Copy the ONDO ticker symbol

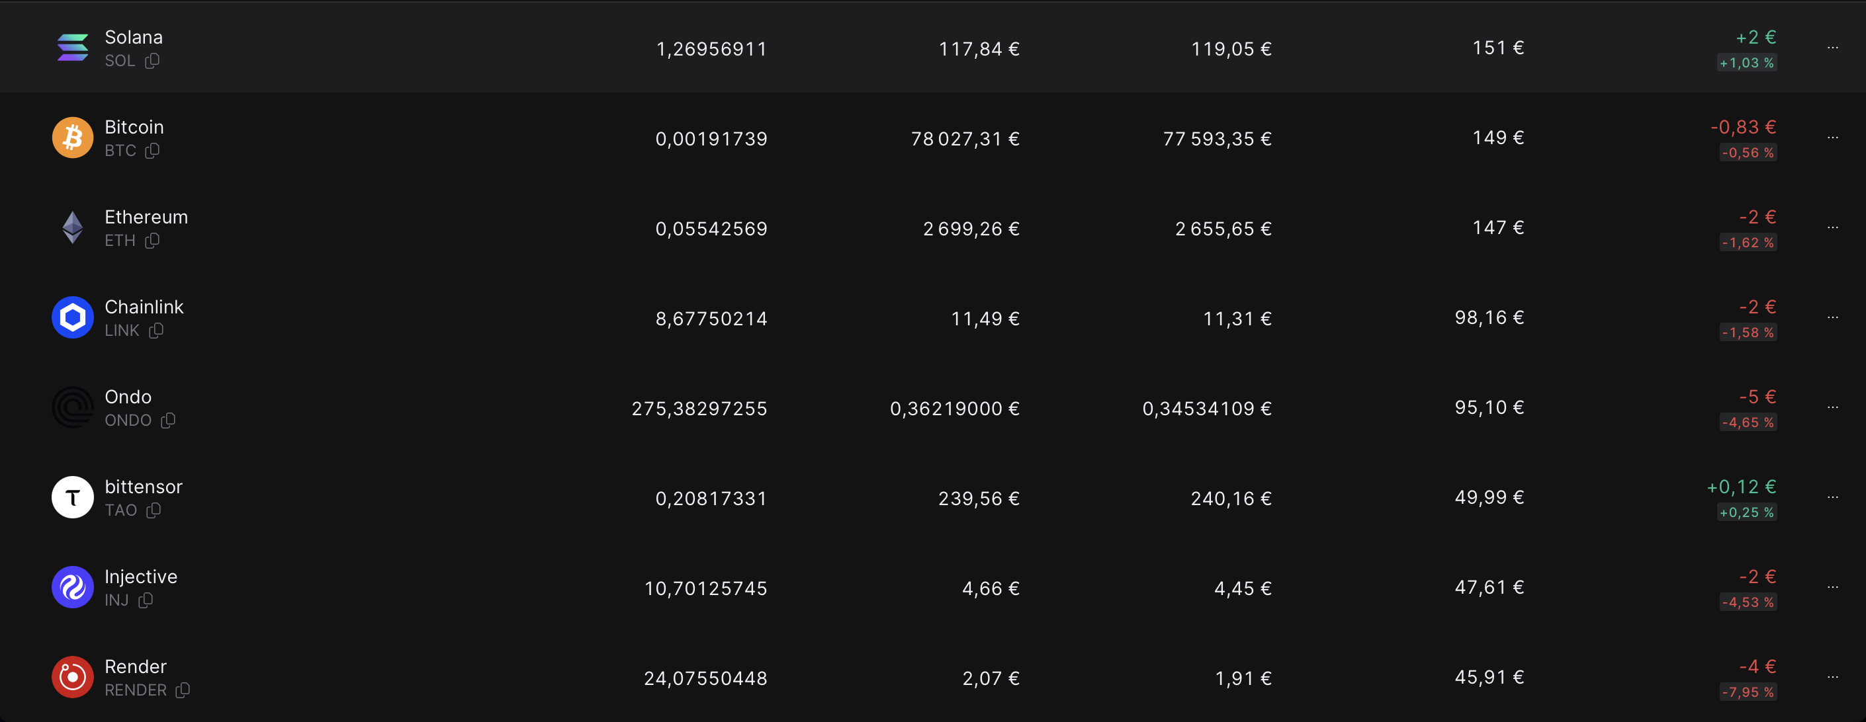(x=168, y=421)
